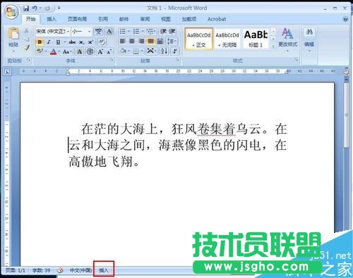Viewport: 353px width, 278px height.
Task: Switch to the 页面布局 tab
Action: tap(77, 19)
